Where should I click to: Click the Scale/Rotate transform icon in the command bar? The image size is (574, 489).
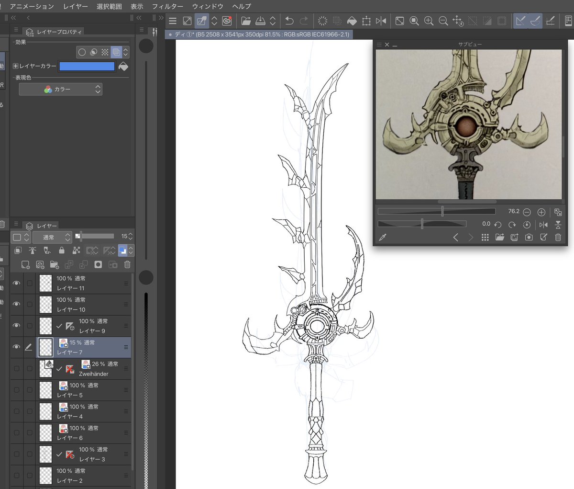click(366, 21)
